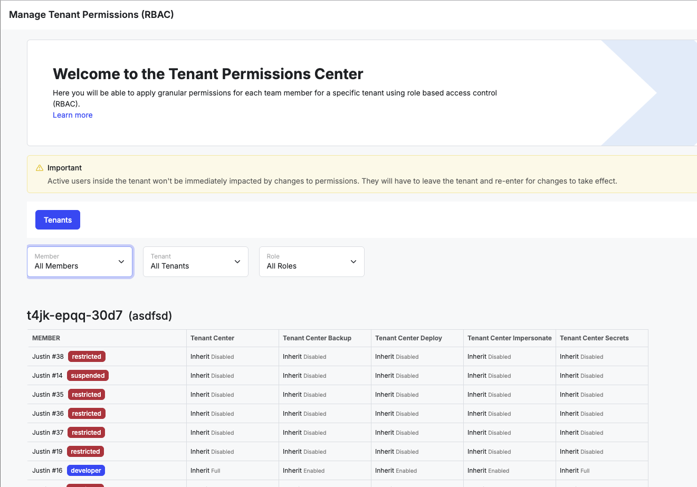Screen dimensions: 697x487
Task: Click Tenant Center permission for Justin #38
Action: (212, 357)
